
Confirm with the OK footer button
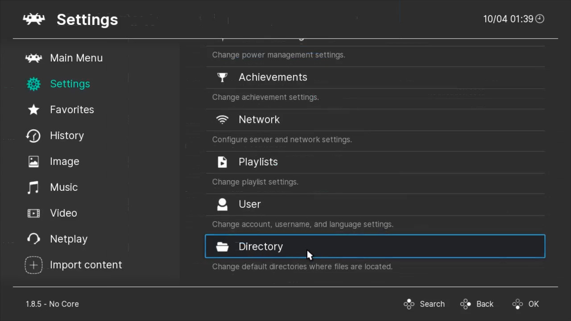tap(526, 304)
